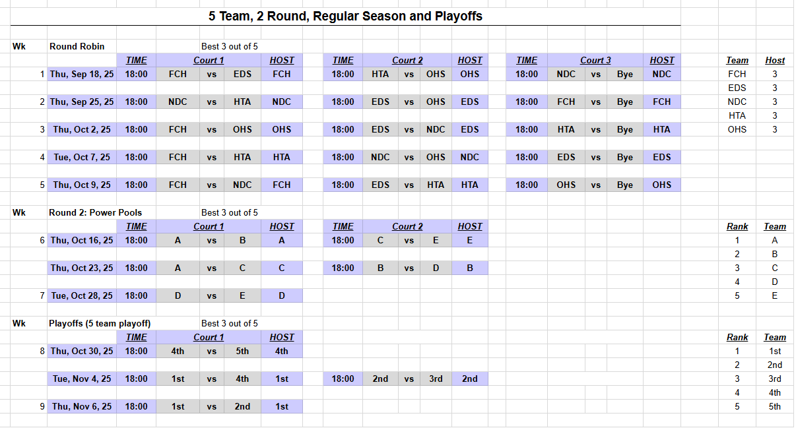The width and height of the screenshot is (796, 428).
Task: Select the "Round 2: Power Pools" heading cell
Action: click(95, 212)
